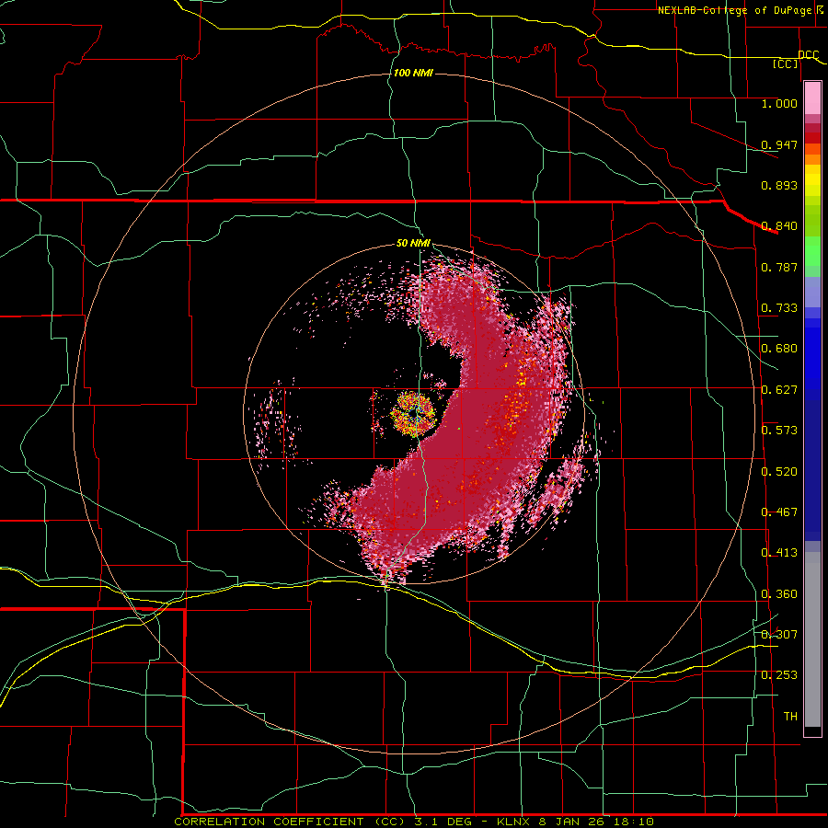Click the 0.413 scale value
828x828 pixels.
pos(779,553)
